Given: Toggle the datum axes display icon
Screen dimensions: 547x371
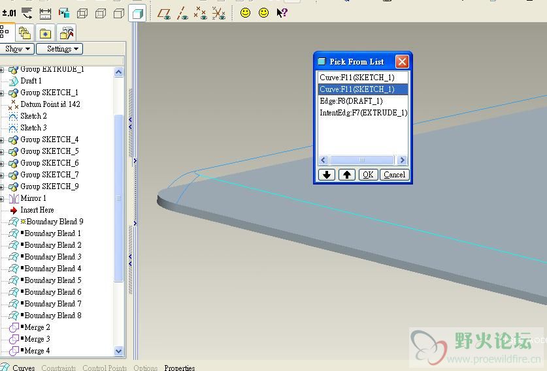Looking at the screenshot, I should (x=182, y=14).
